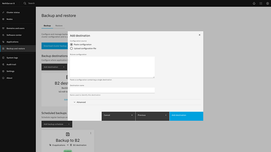Close the Add destination dialog with X
The image size is (271, 152).
(x=200, y=35)
